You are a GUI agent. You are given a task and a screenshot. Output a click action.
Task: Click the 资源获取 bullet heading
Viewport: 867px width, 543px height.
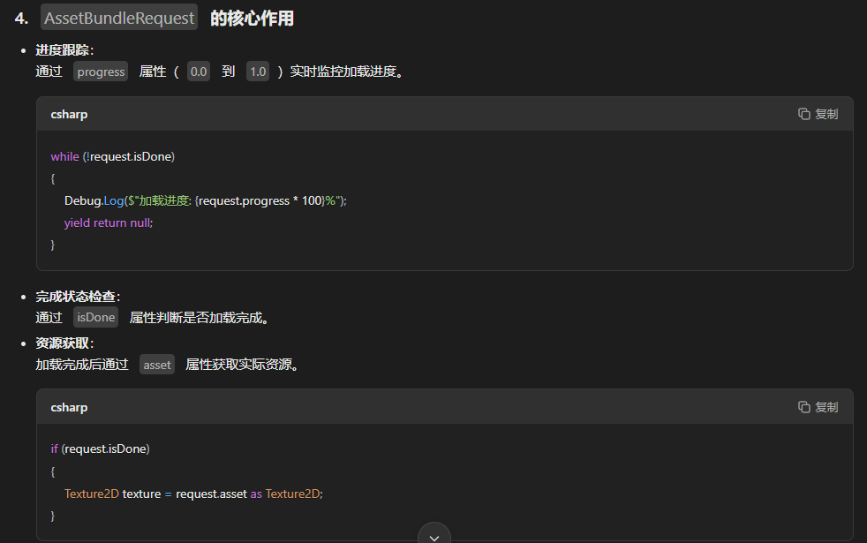64,343
